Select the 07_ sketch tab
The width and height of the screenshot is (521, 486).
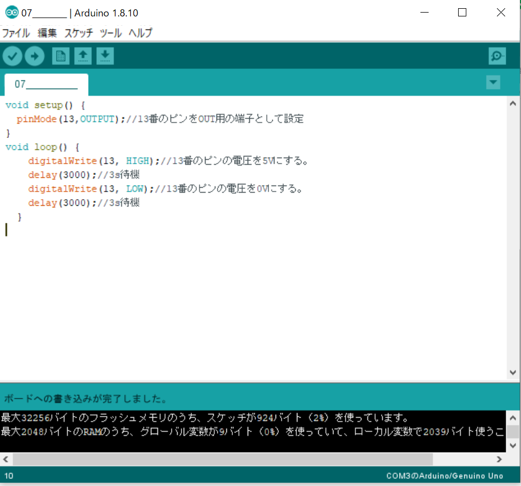click(x=46, y=84)
